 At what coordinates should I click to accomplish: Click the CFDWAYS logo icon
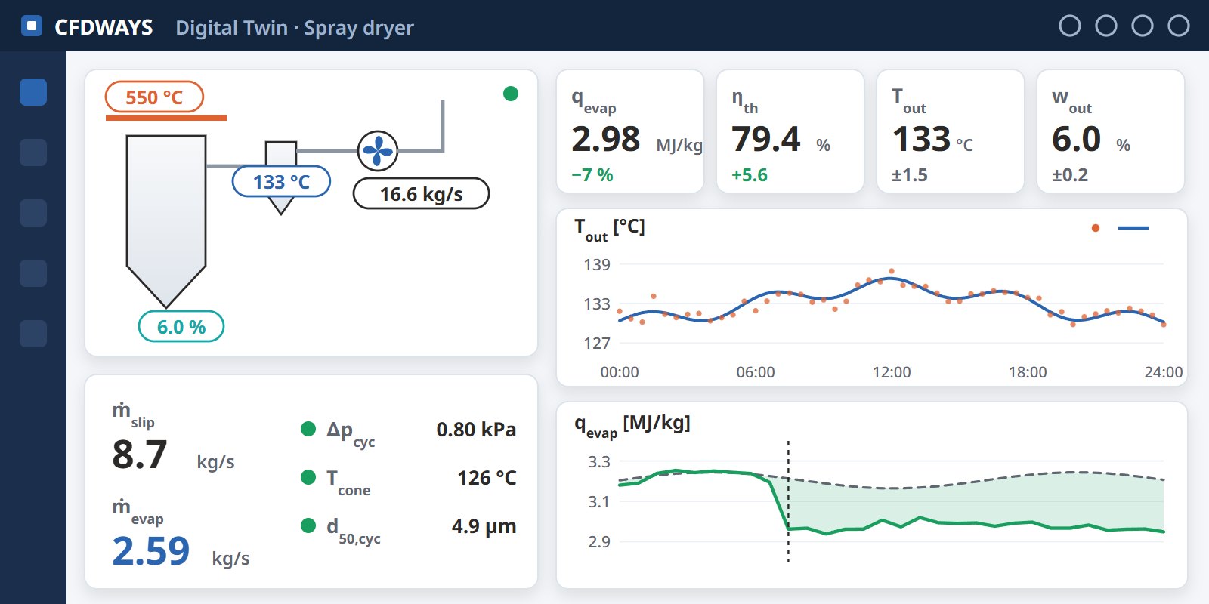pyautogui.click(x=32, y=26)
